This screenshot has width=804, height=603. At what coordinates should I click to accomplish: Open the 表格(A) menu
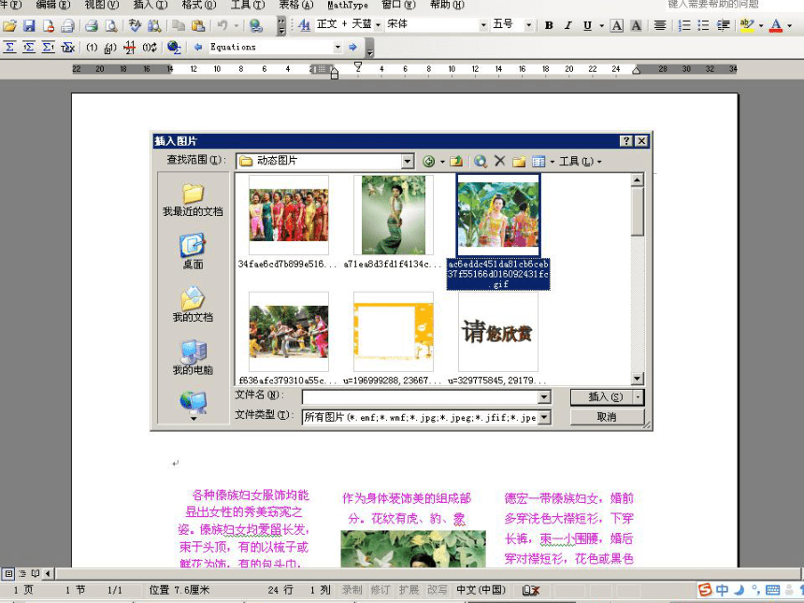click(x=295, y=5)
